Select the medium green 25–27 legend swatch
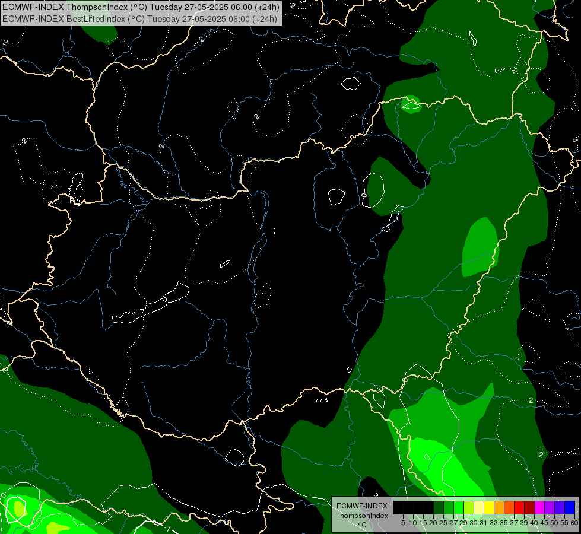581x534 pixels. click(449, 507)
